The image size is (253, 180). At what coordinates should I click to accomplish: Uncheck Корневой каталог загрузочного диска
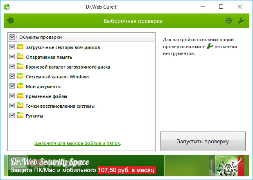(x=12, y=67)
